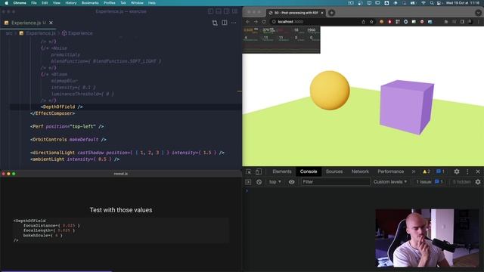Open the Chrome three-dot menu

[479, 22]
